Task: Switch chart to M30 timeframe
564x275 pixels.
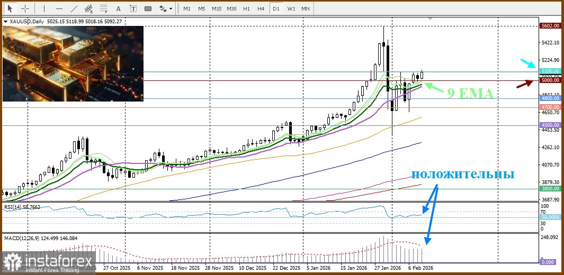Action: pos(231,8)
